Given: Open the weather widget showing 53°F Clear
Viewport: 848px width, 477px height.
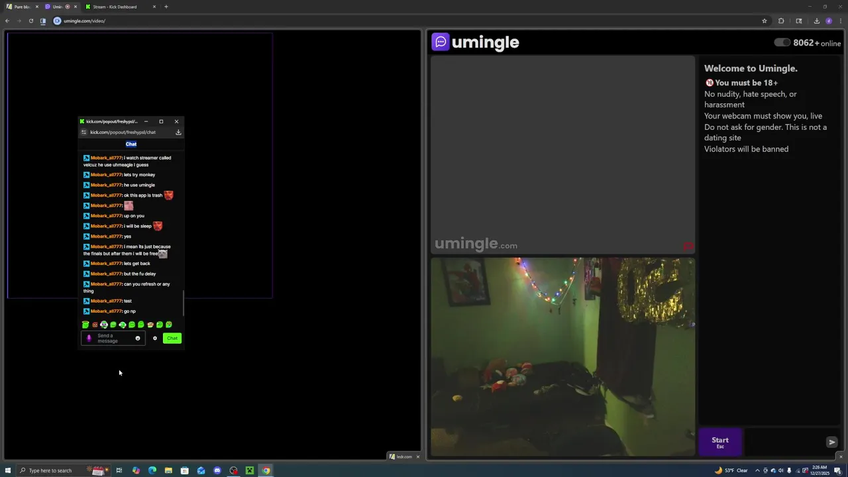Looking at the screenshot, I should pos(732,471).
